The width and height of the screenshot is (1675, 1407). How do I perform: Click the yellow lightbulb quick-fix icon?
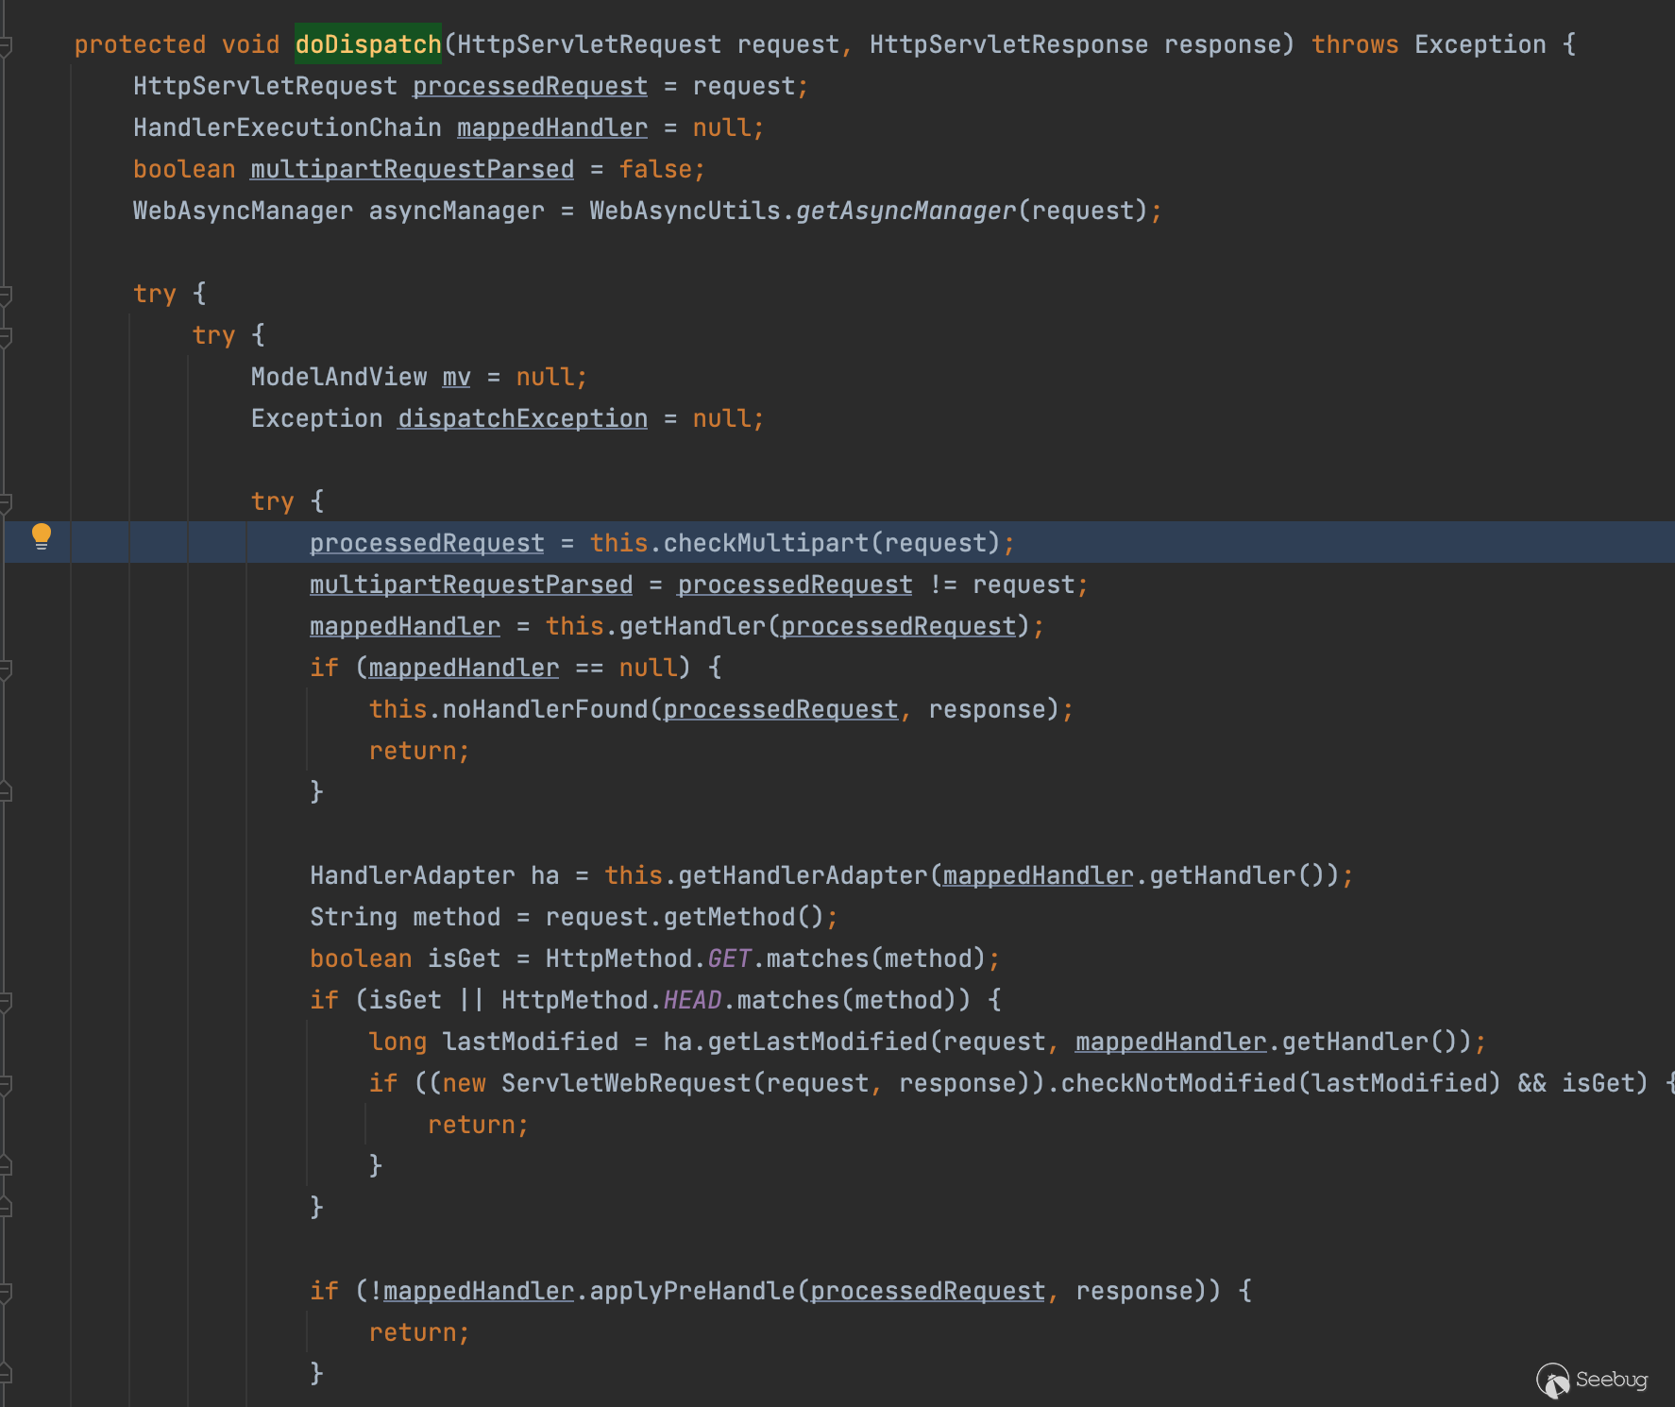click(41, 536)
